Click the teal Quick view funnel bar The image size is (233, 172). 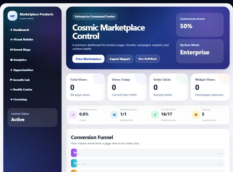point(74,163)
